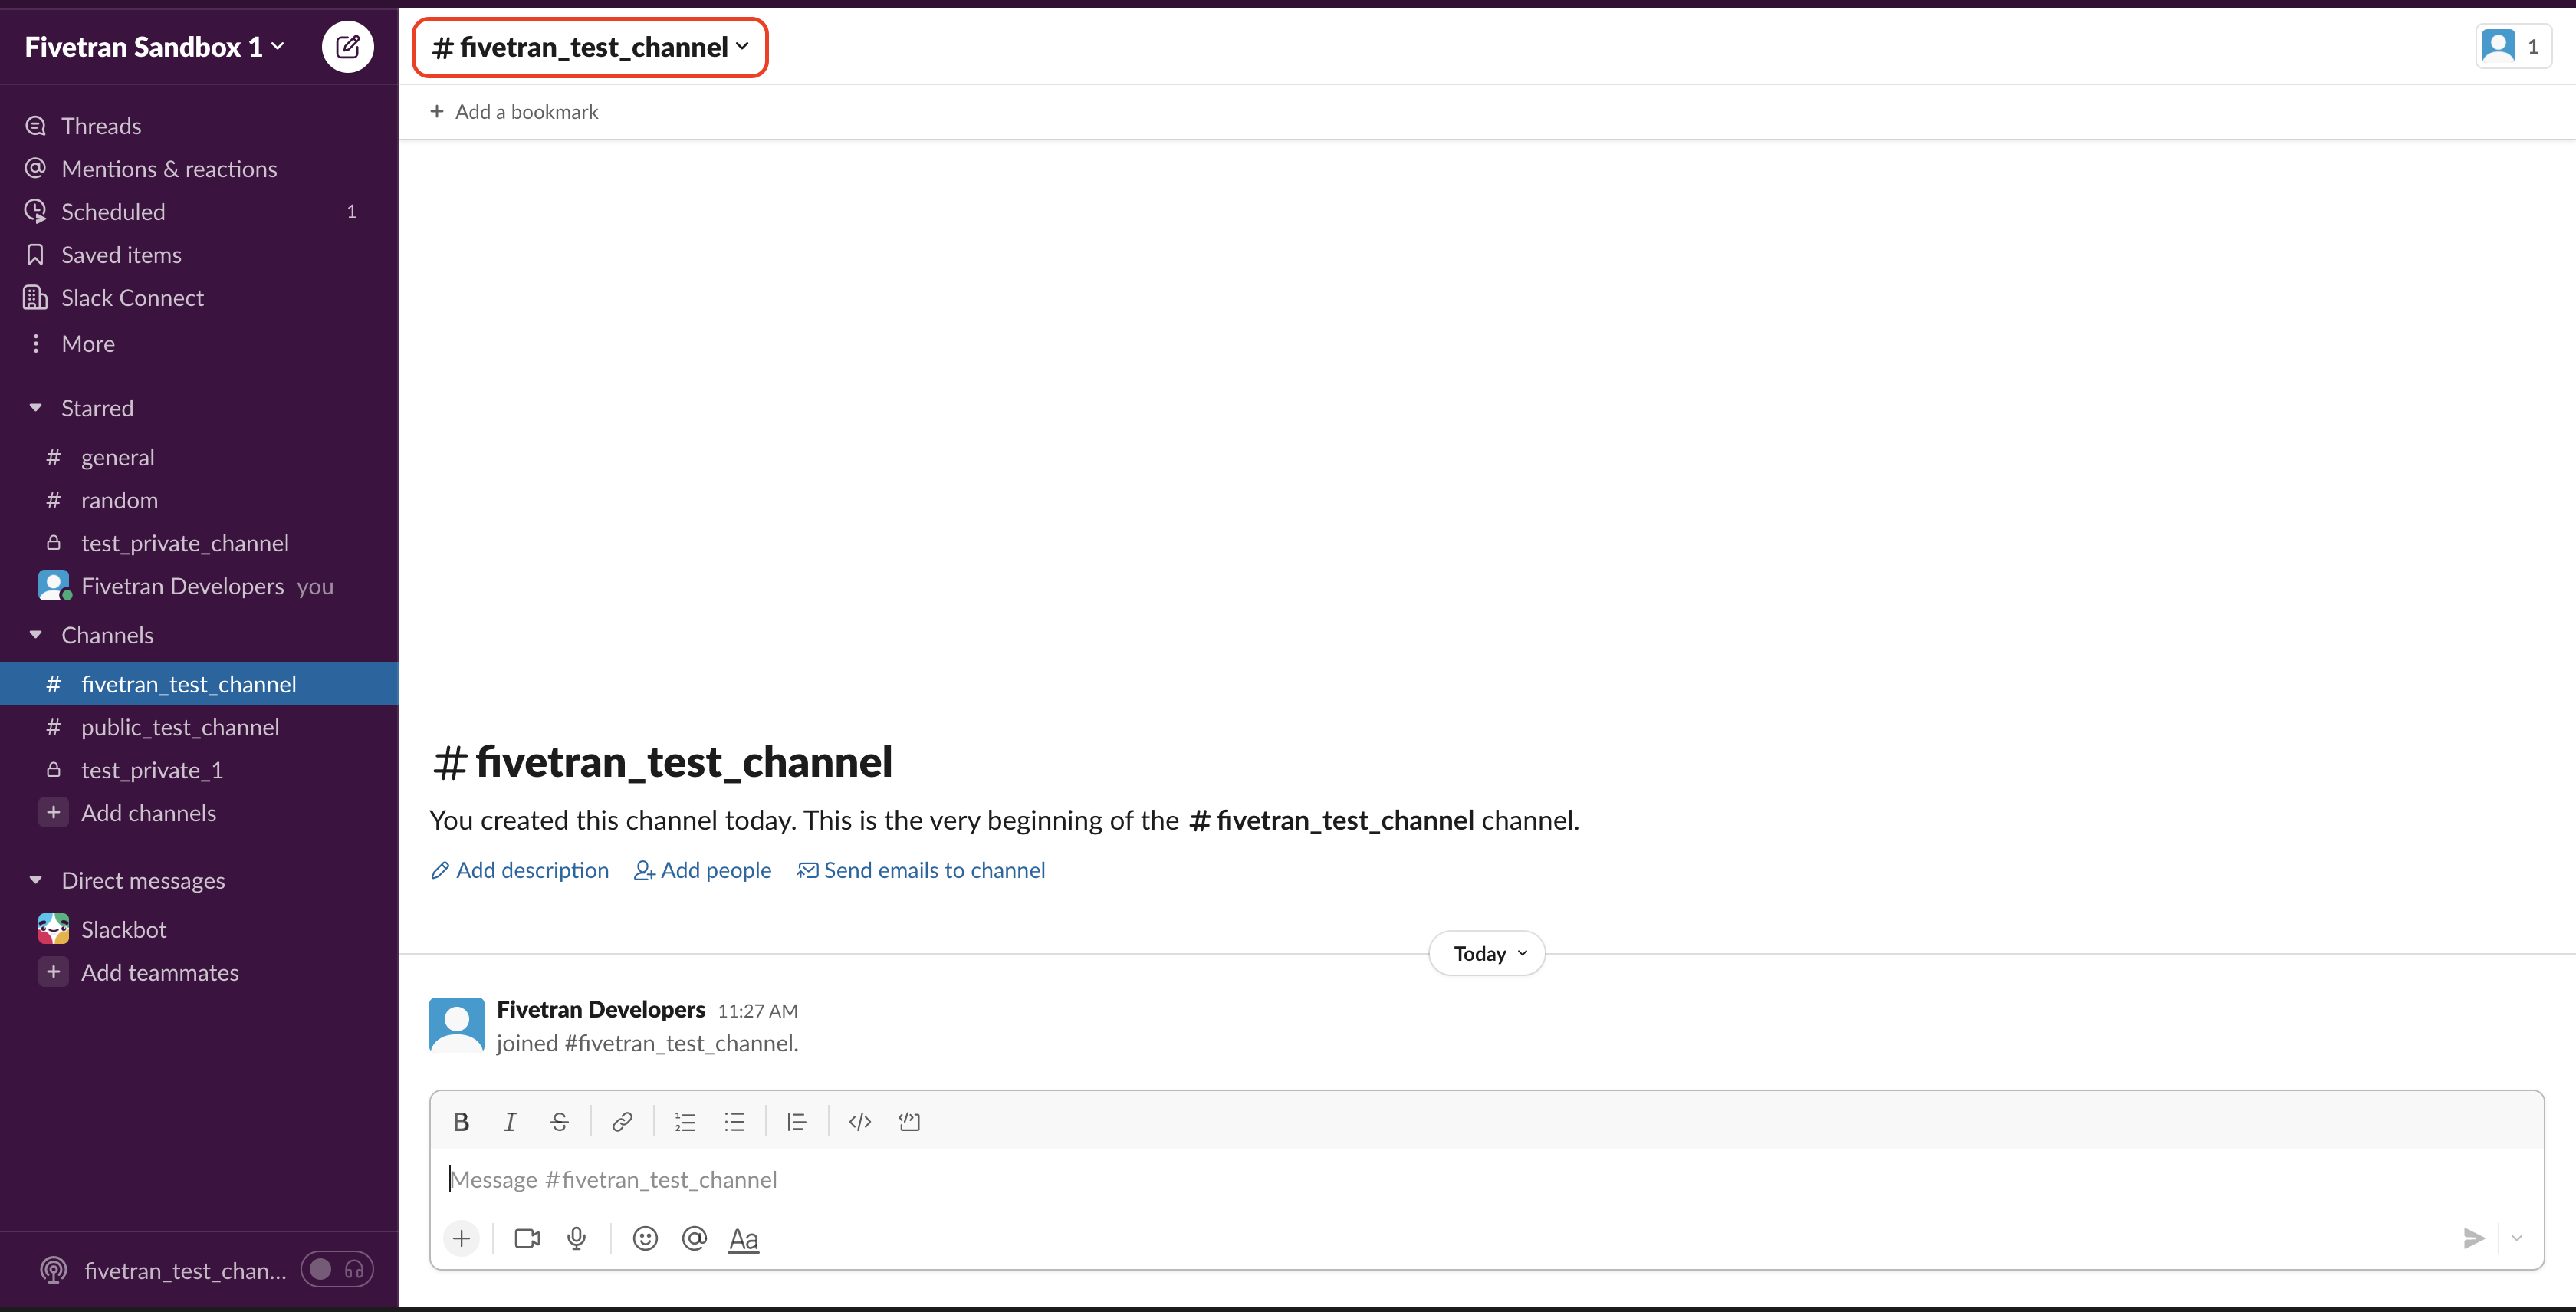This screenshot has height=1312, width=2576.
Task: Open Slack Connect
Action: click(x=199, y=298)
